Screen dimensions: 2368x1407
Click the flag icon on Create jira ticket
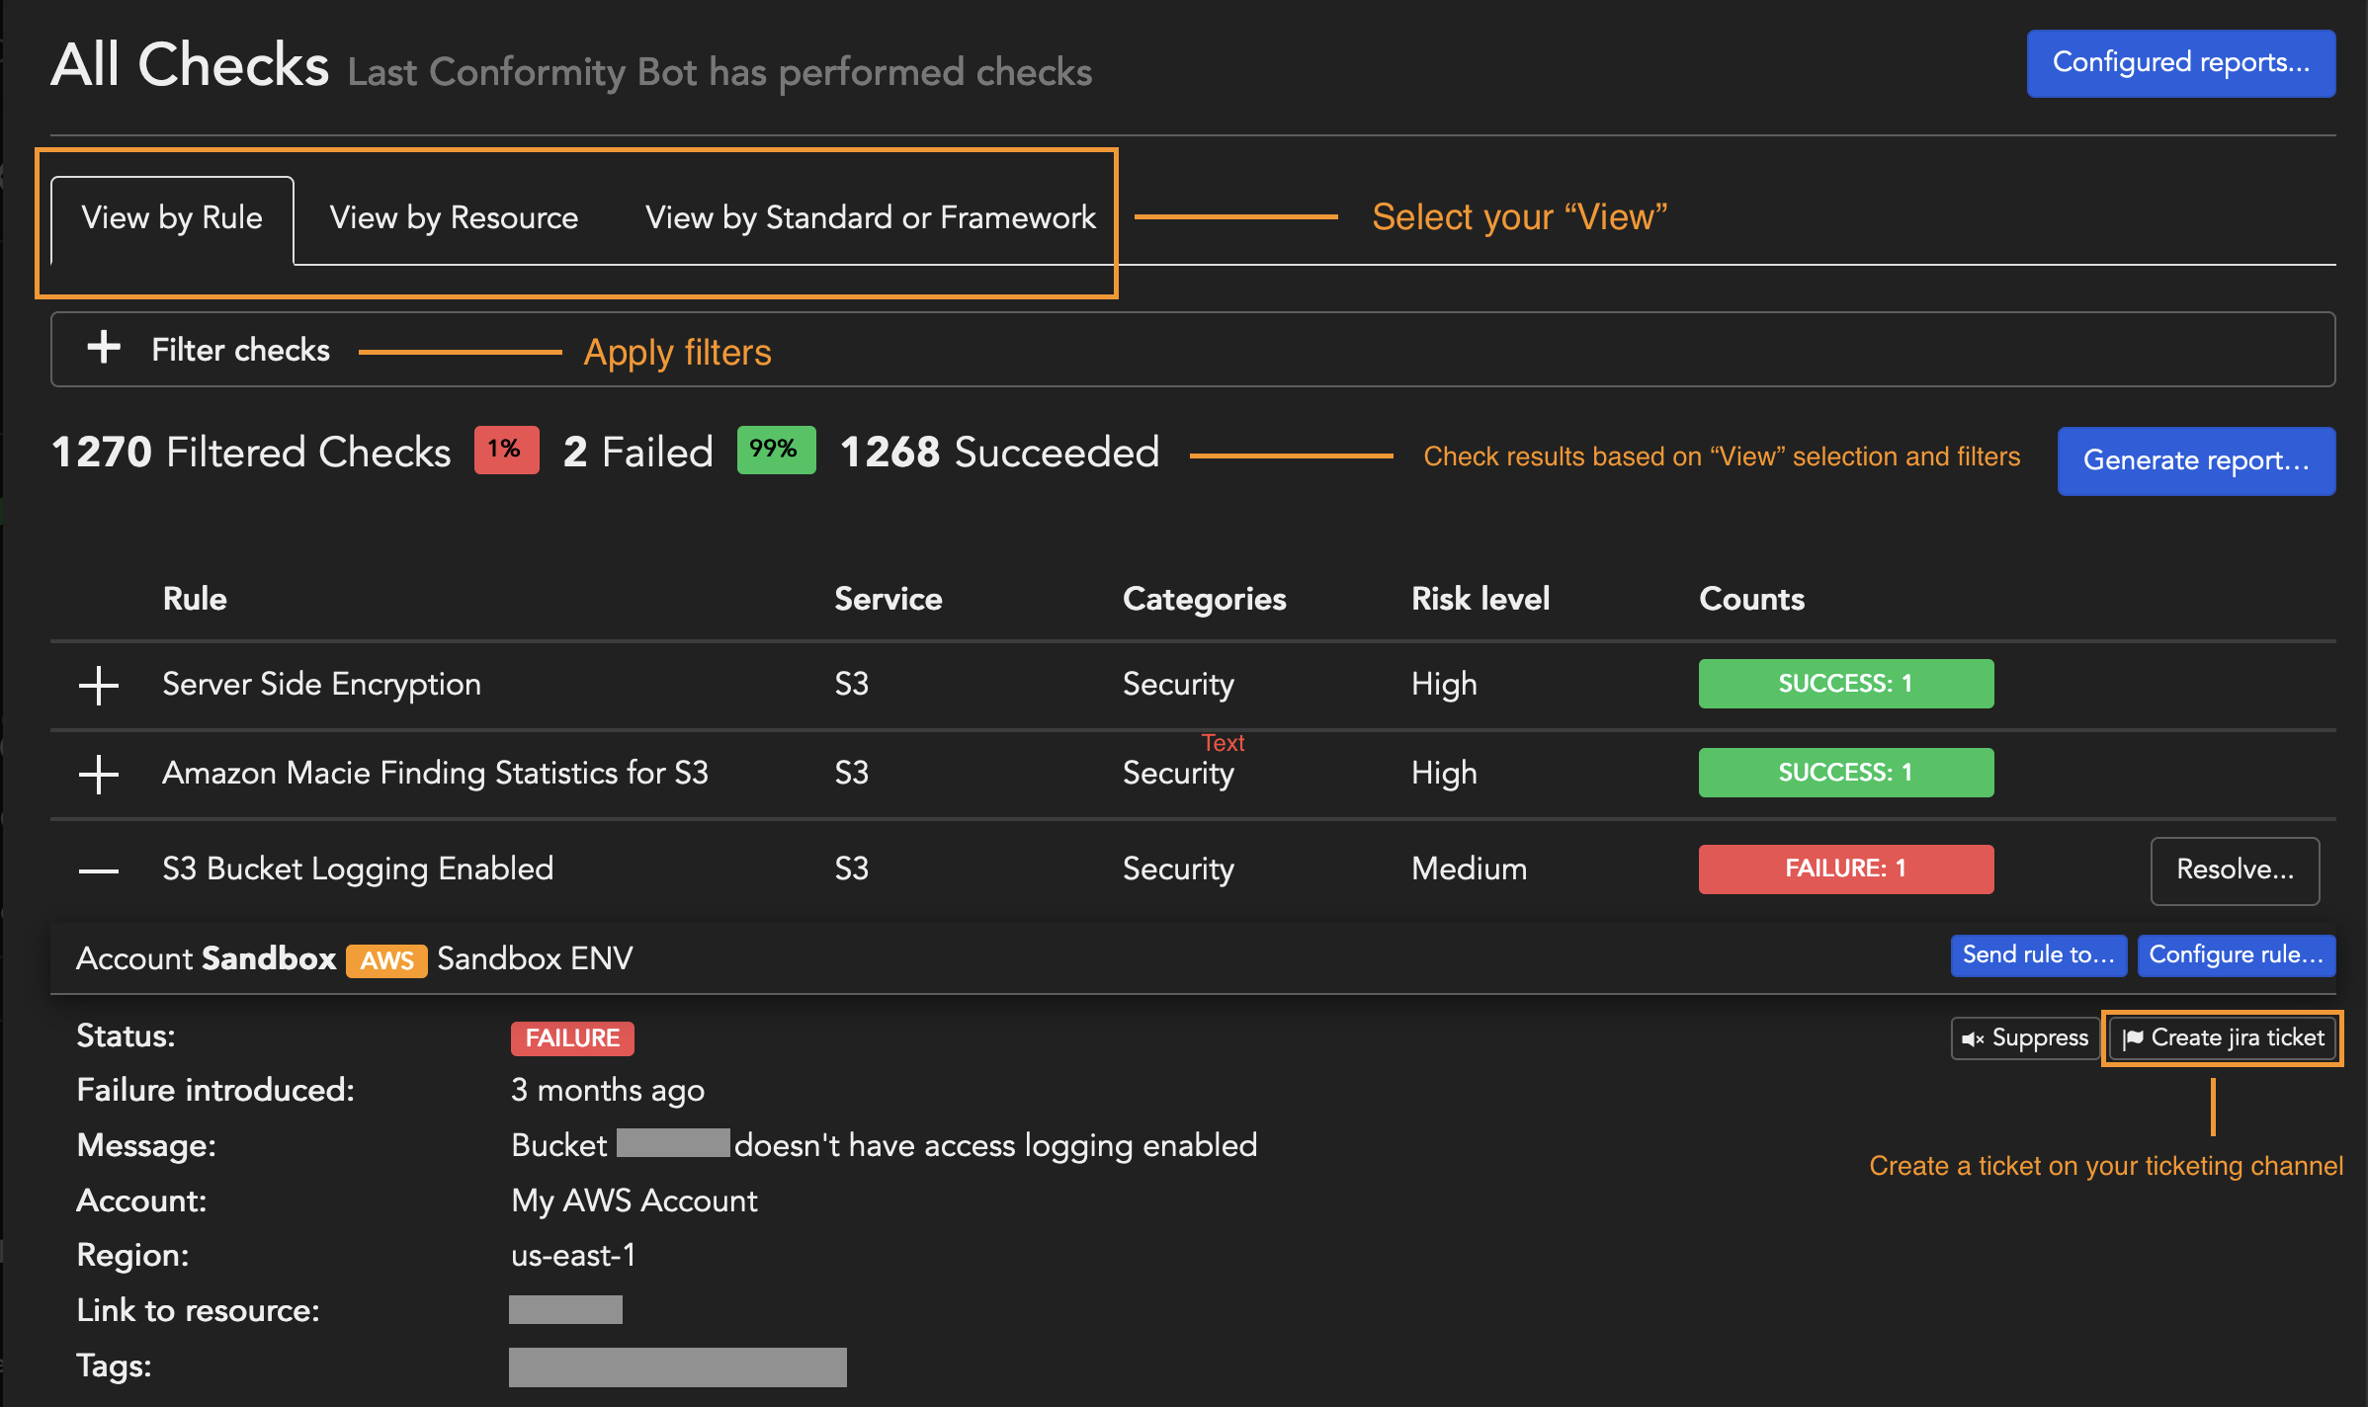coord(2133,1038)
